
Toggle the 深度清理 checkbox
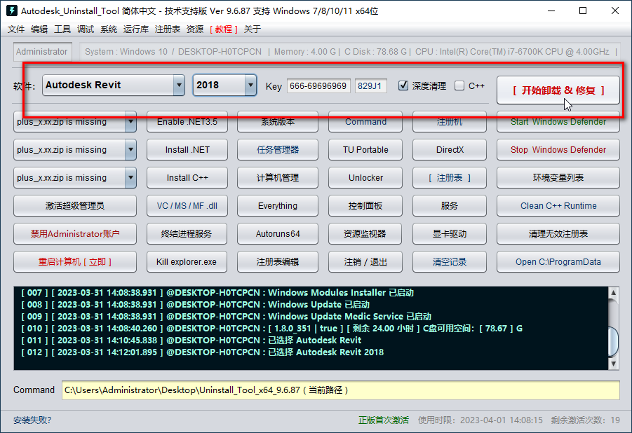pos(403,85)
